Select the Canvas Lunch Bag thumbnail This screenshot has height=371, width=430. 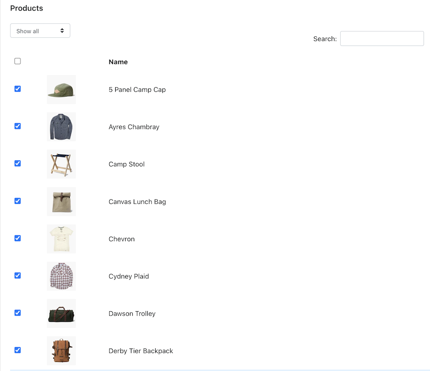tap(61, 201)
